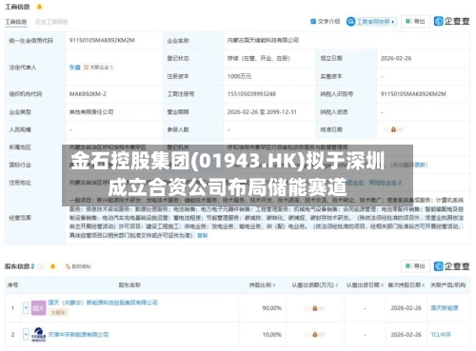The image size is (476, 351).
Task: Switch to the 历史工商信息 tab
Action: click(51, 22)
